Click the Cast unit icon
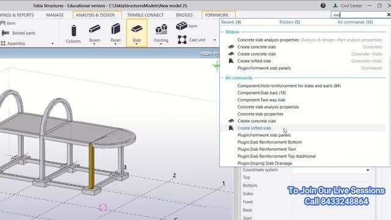 pos(182,40)
